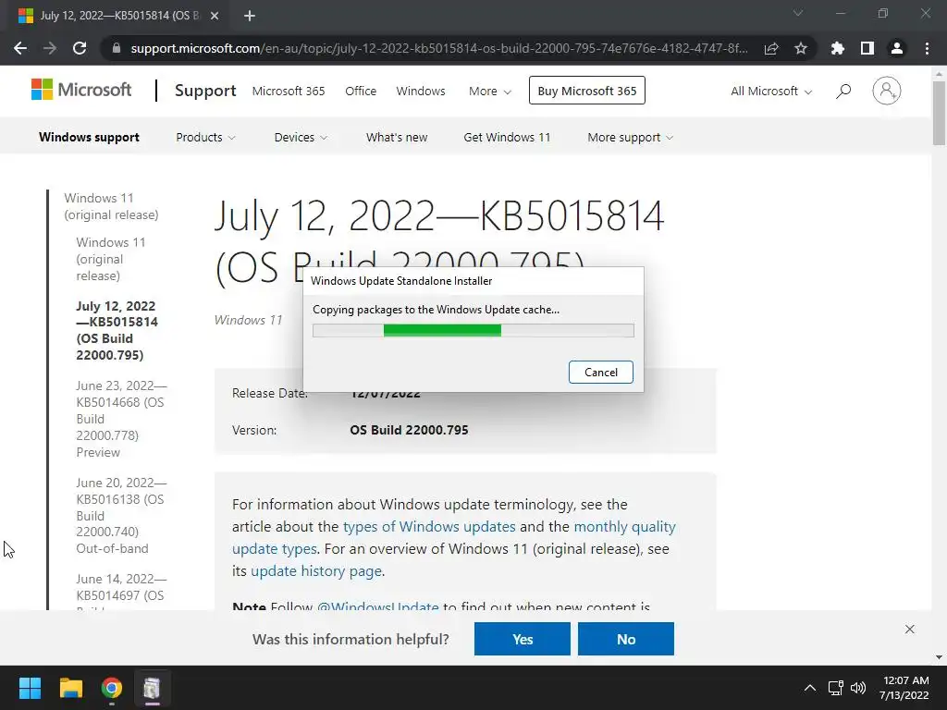Screen dimensions: 947x710
Task: Select top Windows 11 (original release) heading
Action: [x=111, y=206]
